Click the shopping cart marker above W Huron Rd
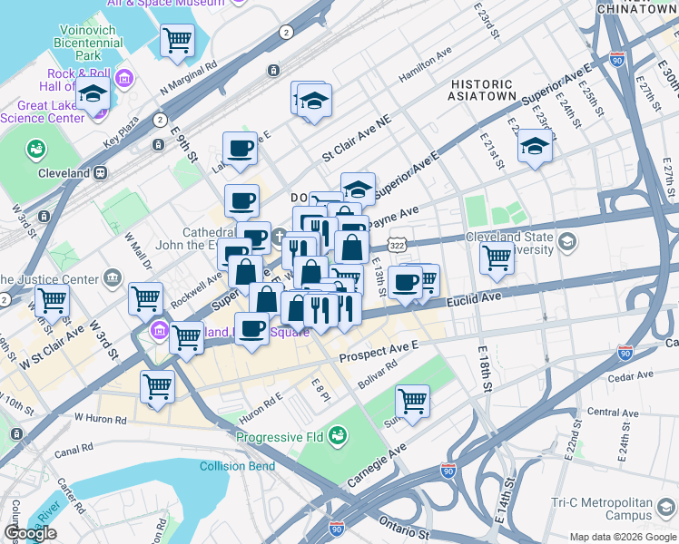The width and height of the screenshot is (679, 544). [x=158, y=388]
